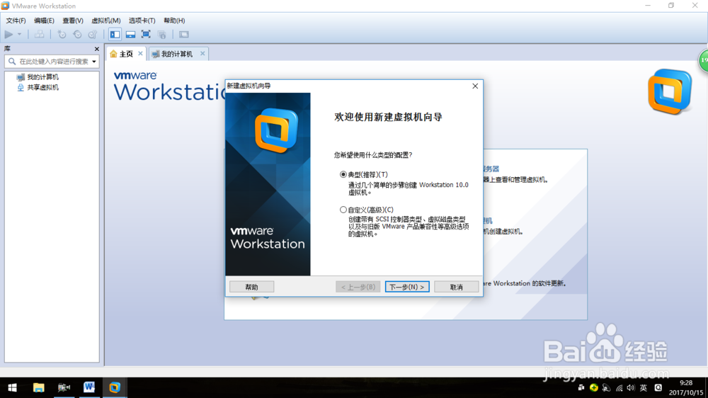Open the 编辑(E) menu
The width and height of the screenshot is (708, 398).
pyautogui.click(x=44, y=21)
